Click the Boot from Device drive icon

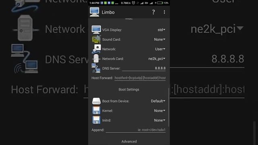pyautogui.click(x=96, y=101)
